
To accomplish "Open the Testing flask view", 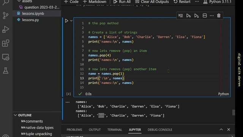I will click(6, 71).
